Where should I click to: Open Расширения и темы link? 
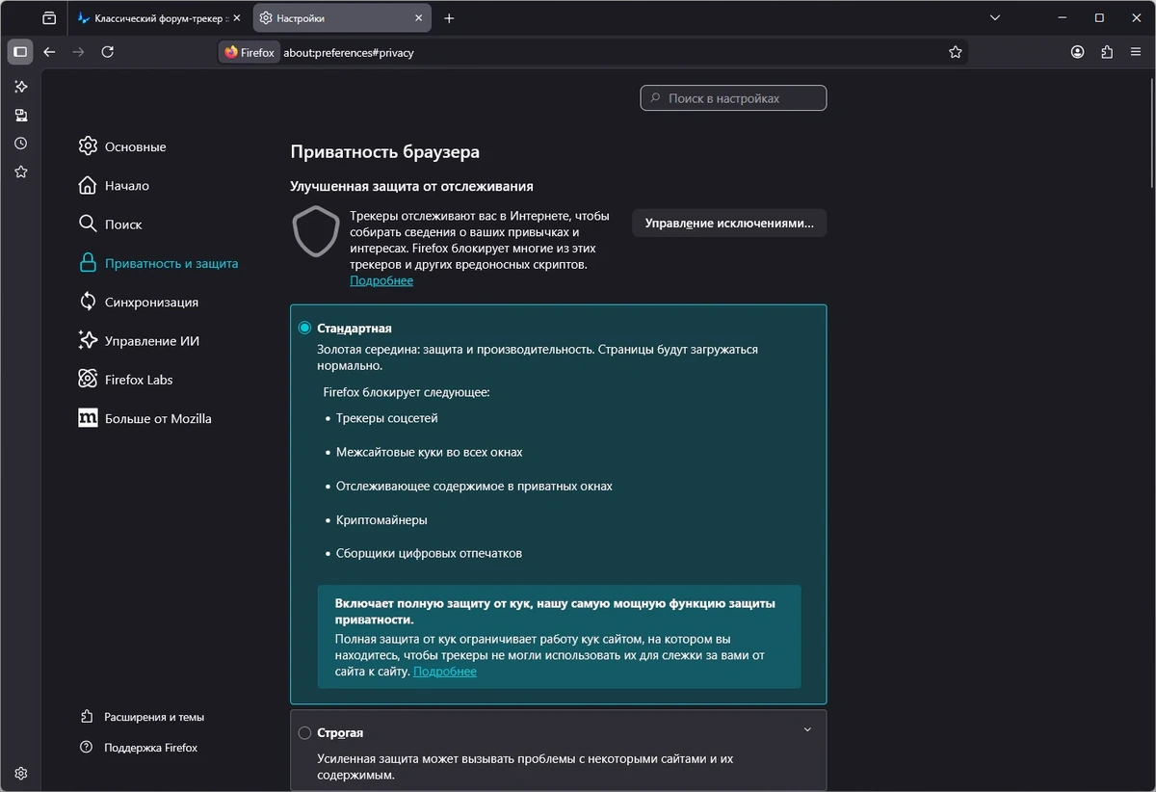142,717
